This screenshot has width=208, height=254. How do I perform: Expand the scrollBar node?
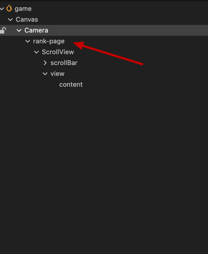45,63
